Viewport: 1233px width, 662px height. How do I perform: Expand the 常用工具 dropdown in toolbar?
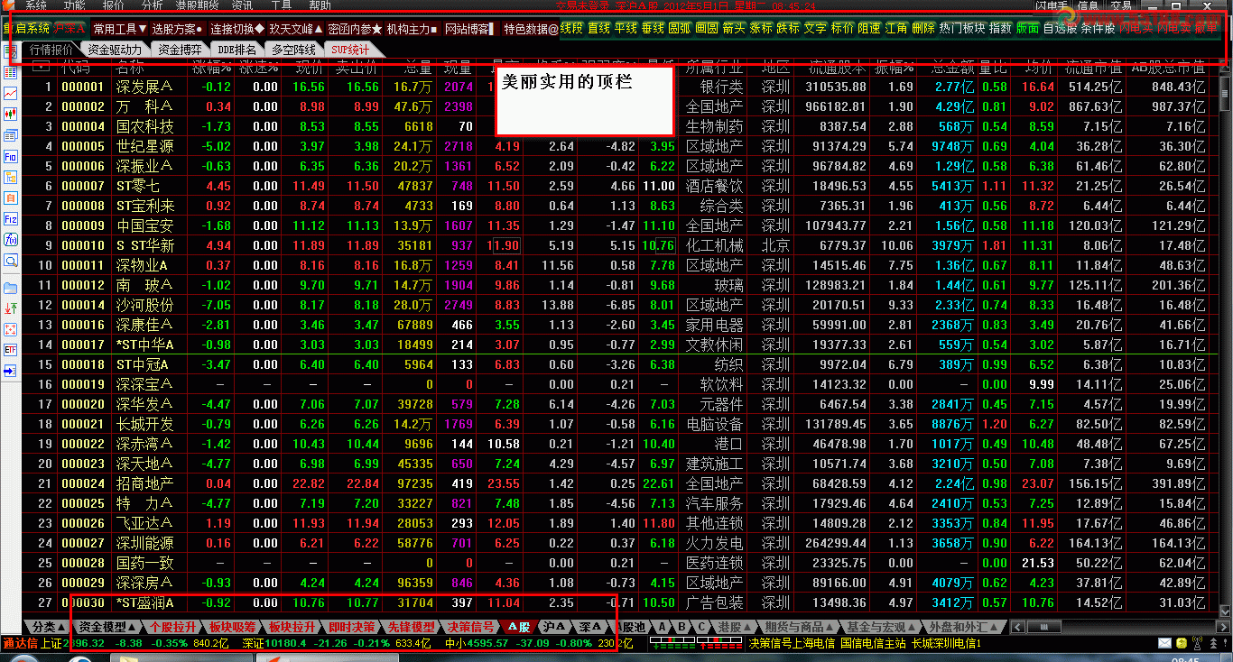pos(118,29)
